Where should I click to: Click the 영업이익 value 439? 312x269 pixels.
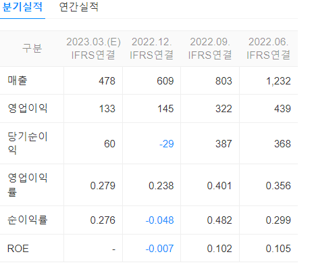pos(282,109)
